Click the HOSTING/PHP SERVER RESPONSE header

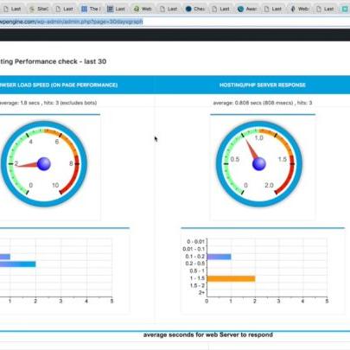(263, 85)
